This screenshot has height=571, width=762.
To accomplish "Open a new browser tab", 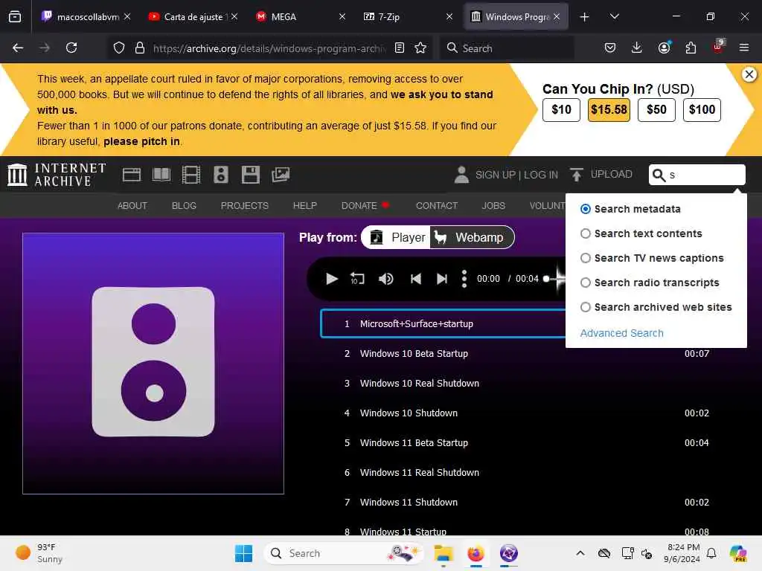I will pyautogui.click(x=585, y=16).
